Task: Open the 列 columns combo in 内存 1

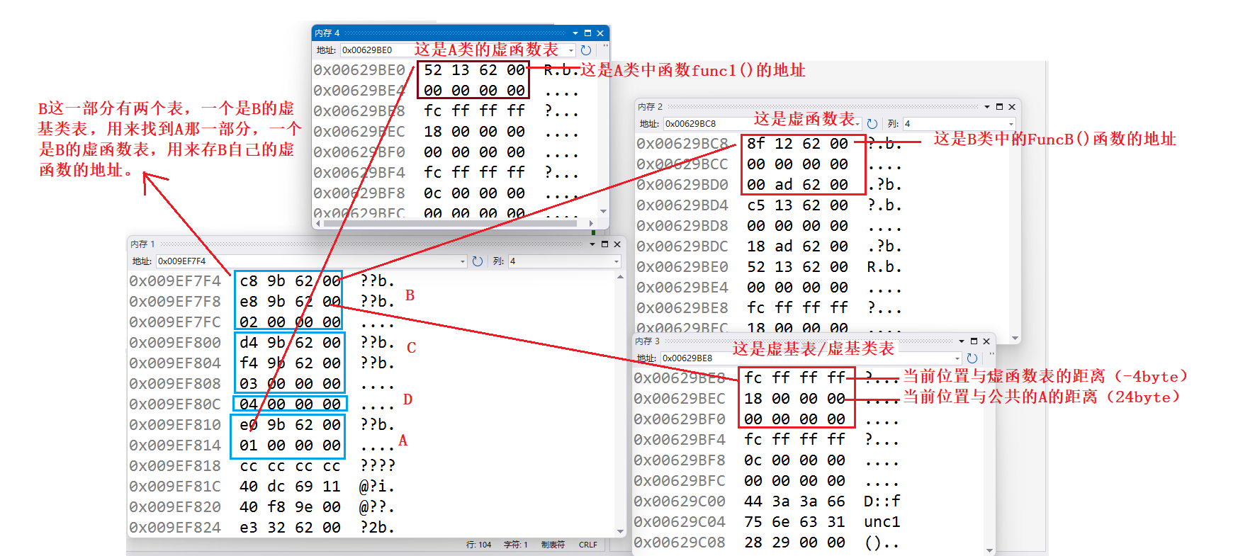Action: click(564, 261)
